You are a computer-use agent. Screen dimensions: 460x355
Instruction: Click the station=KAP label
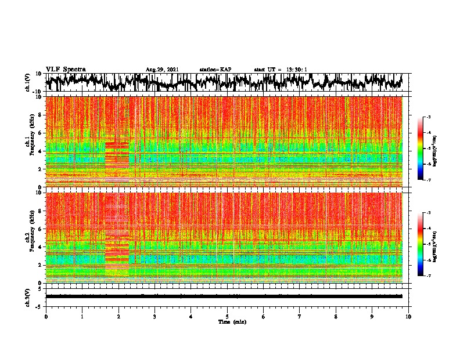click(x=215, y=70)
